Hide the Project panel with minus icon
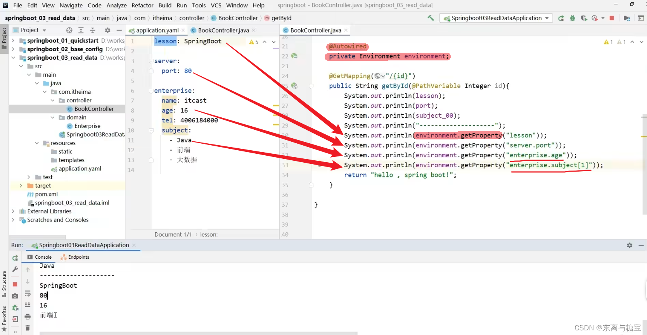 (119, 30)
